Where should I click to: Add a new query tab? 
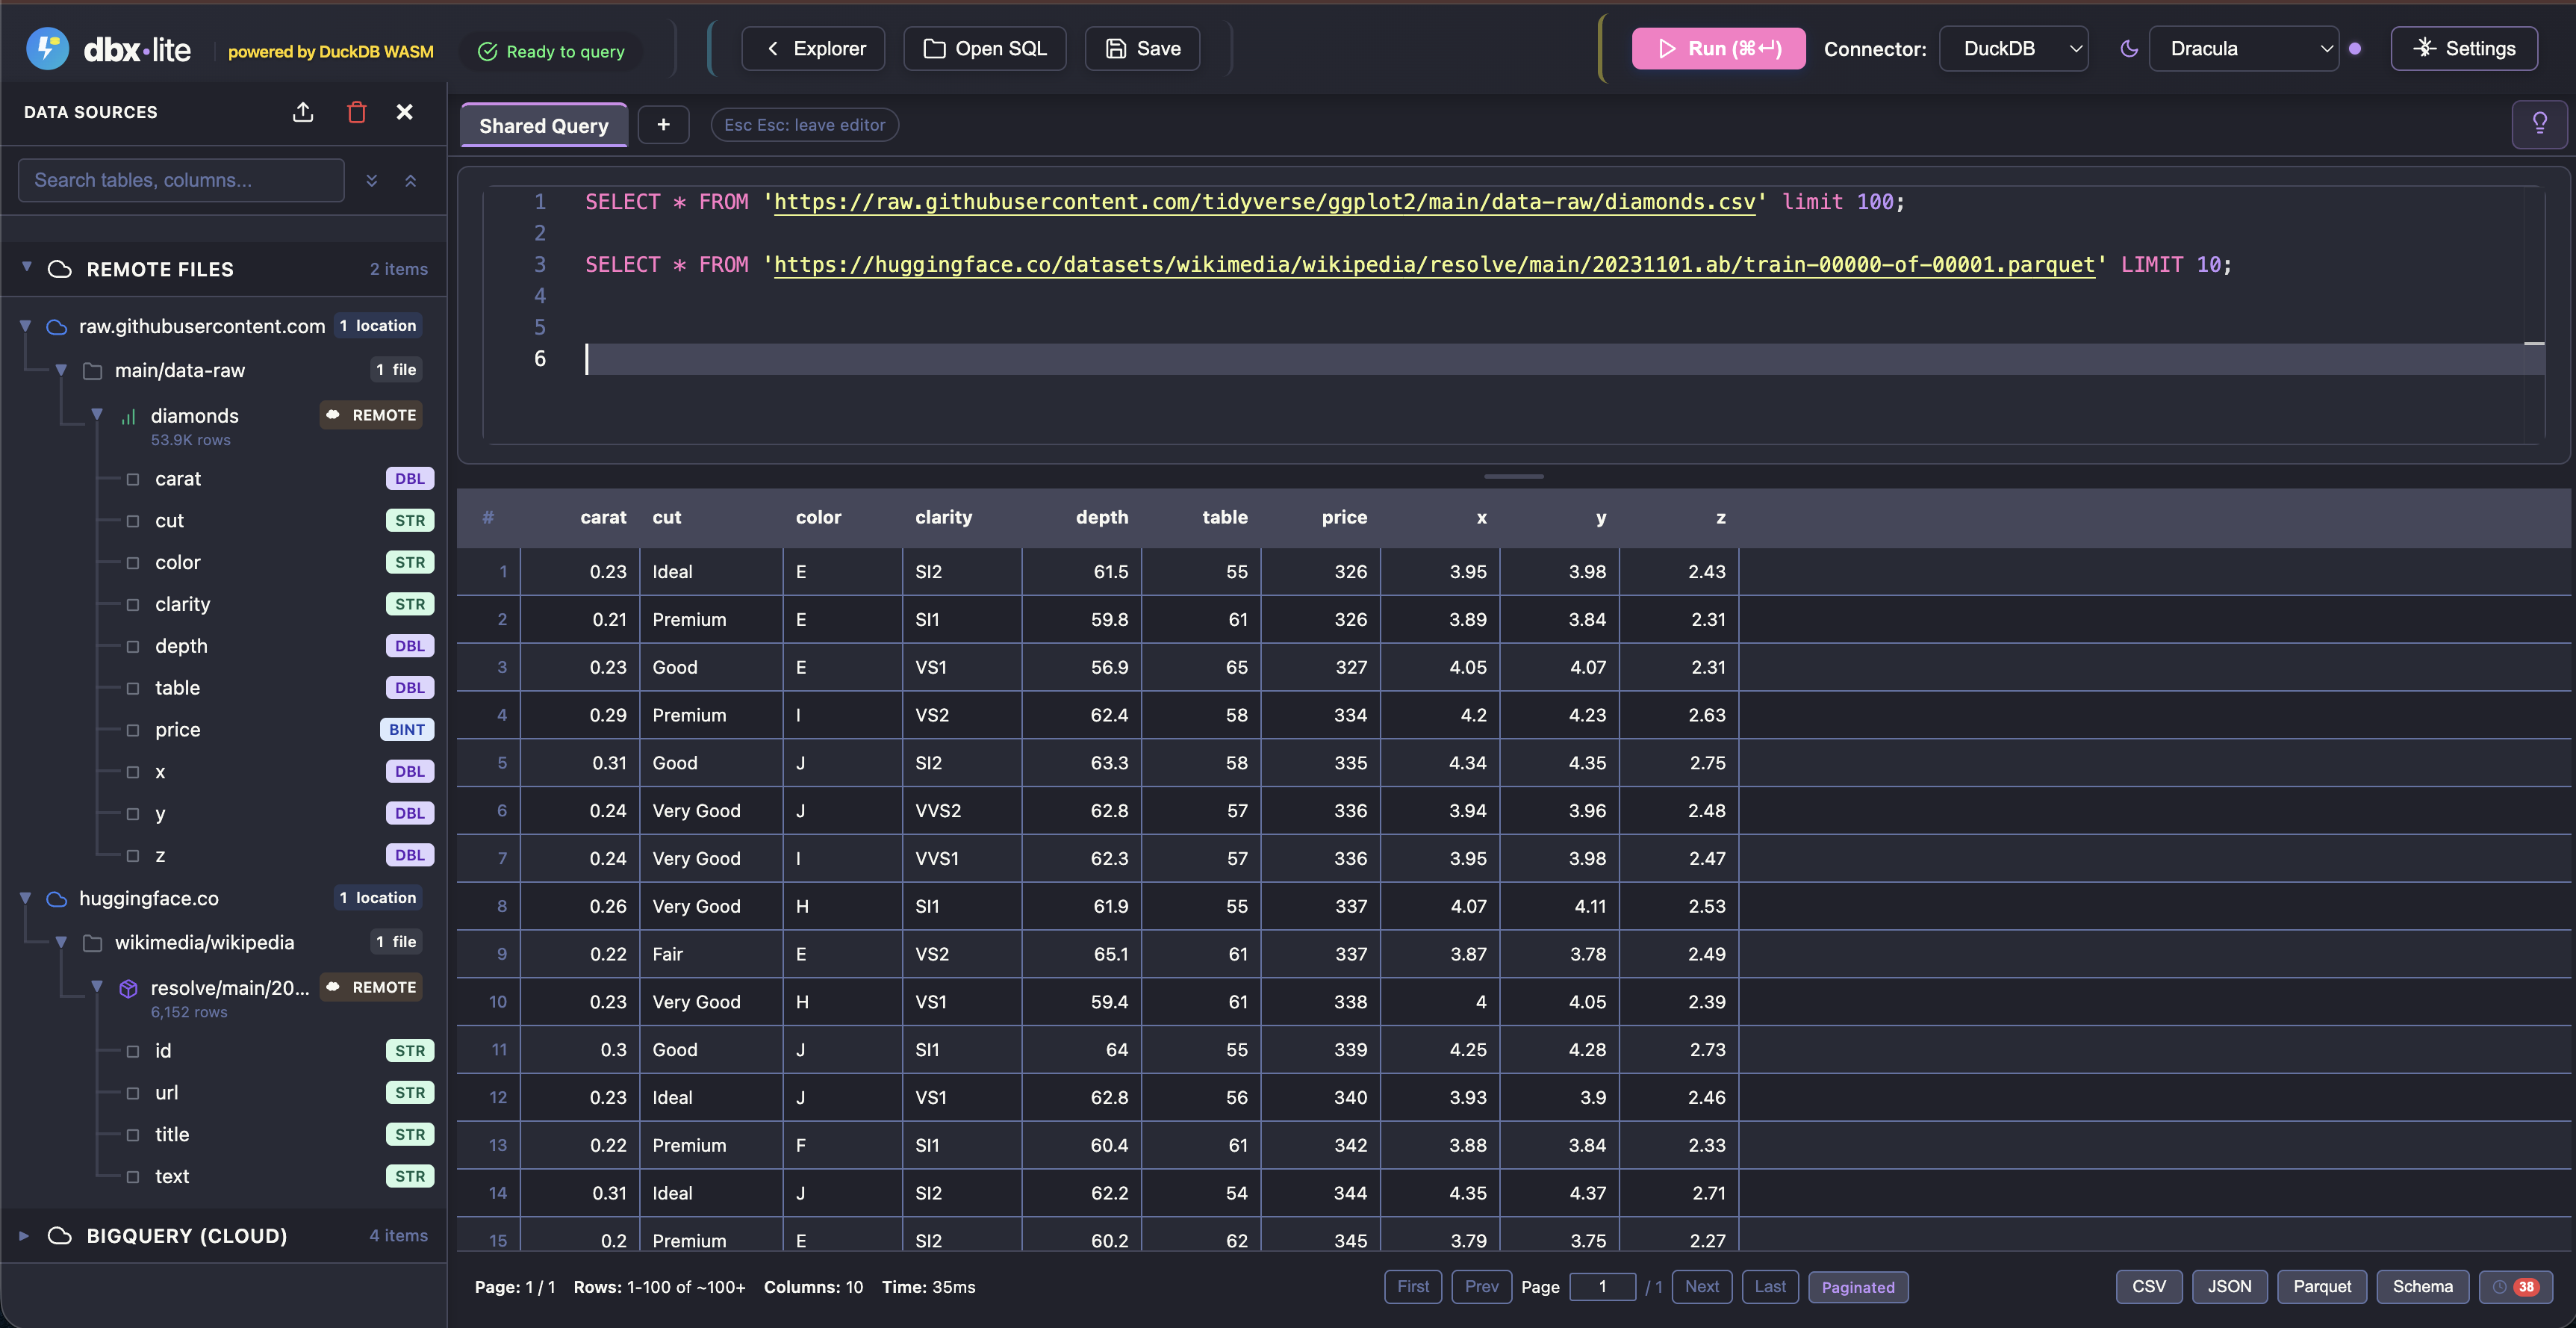click(663, 124)
